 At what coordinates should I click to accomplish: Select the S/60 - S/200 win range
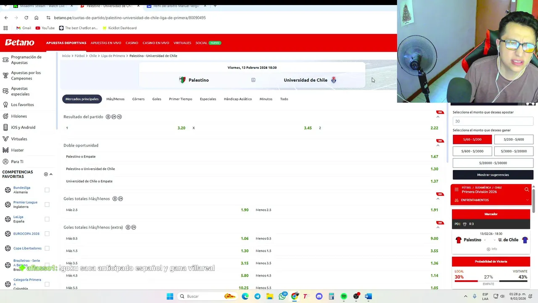472,139
